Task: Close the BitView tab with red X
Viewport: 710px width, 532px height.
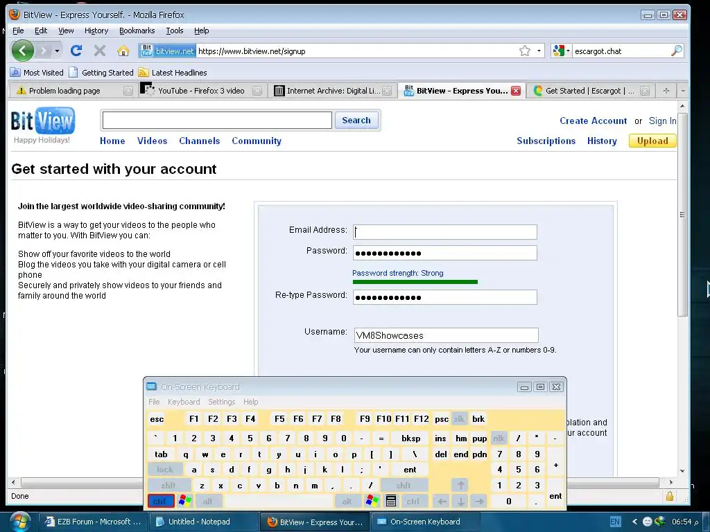Action: click(516, 91)
